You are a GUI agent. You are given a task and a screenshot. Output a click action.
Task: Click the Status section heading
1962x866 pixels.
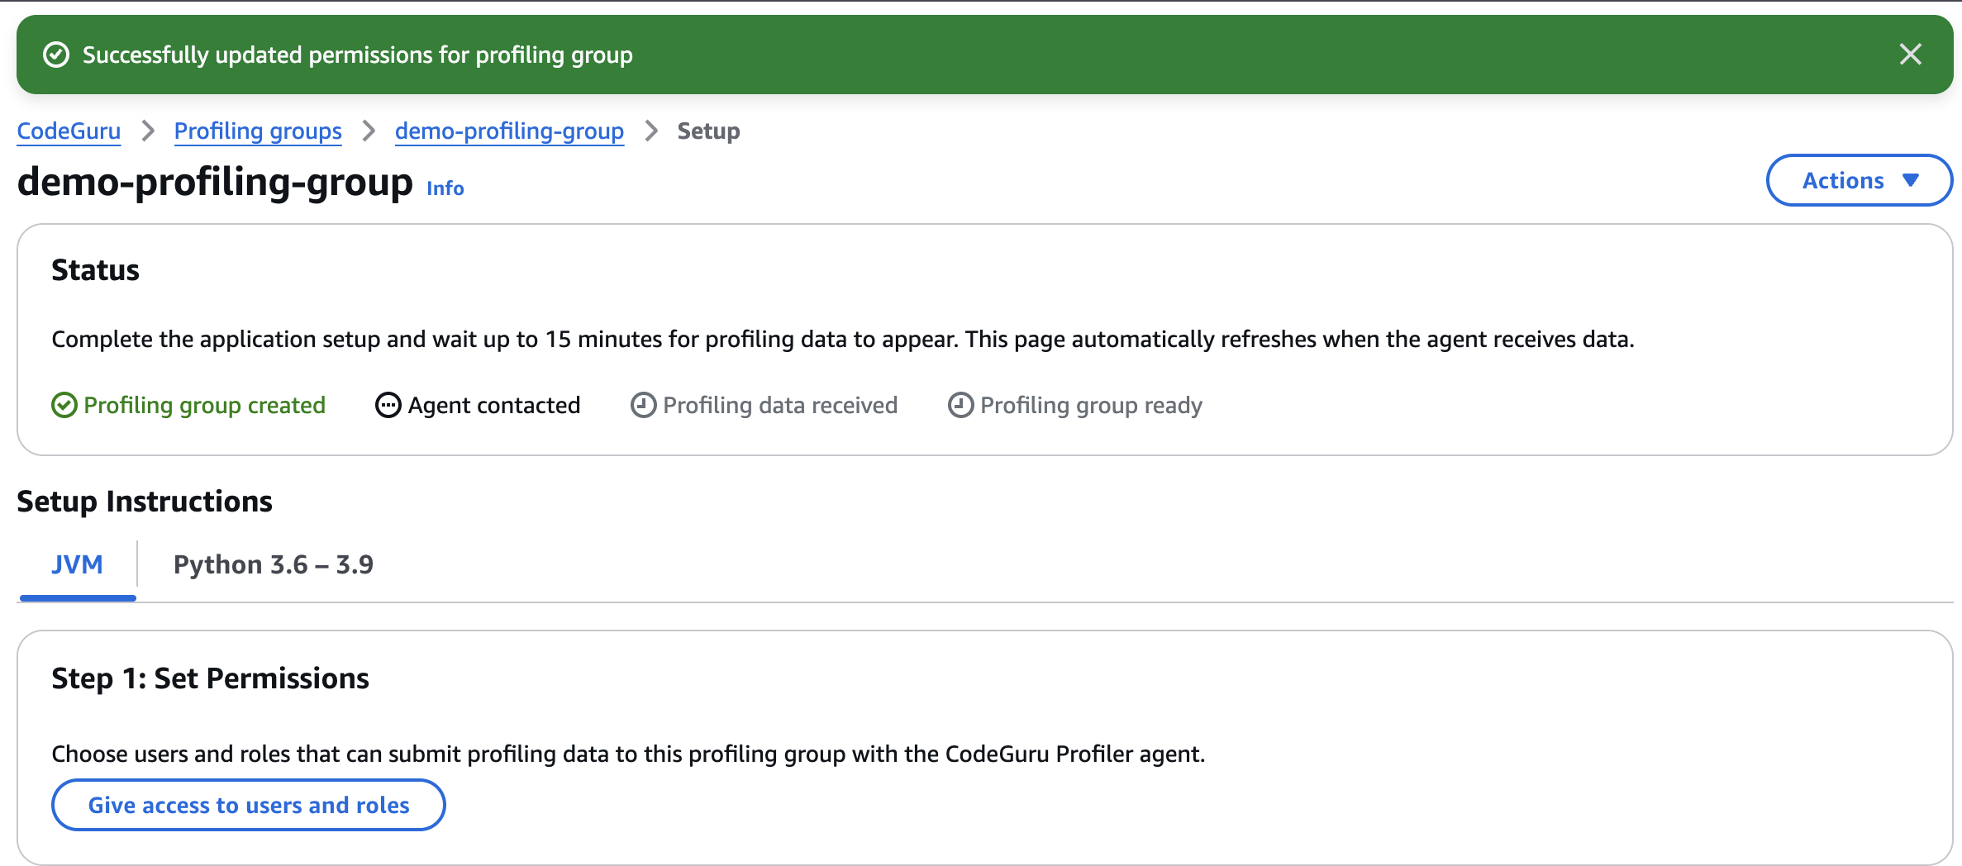(x=95, y=270)
